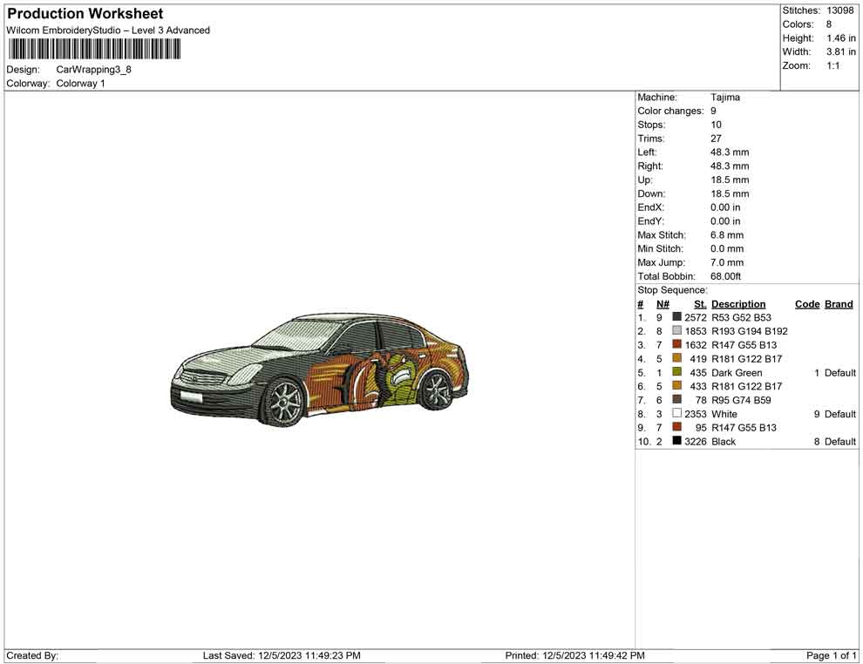Image resolution: width=863 pixels, height=664 pixels.
Task: Click the R53 G52 B53 description
Action: click(741, 317)
